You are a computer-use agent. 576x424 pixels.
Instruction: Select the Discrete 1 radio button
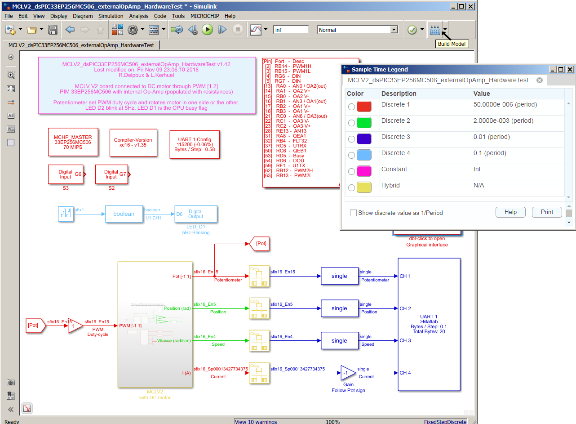point(351,107)
